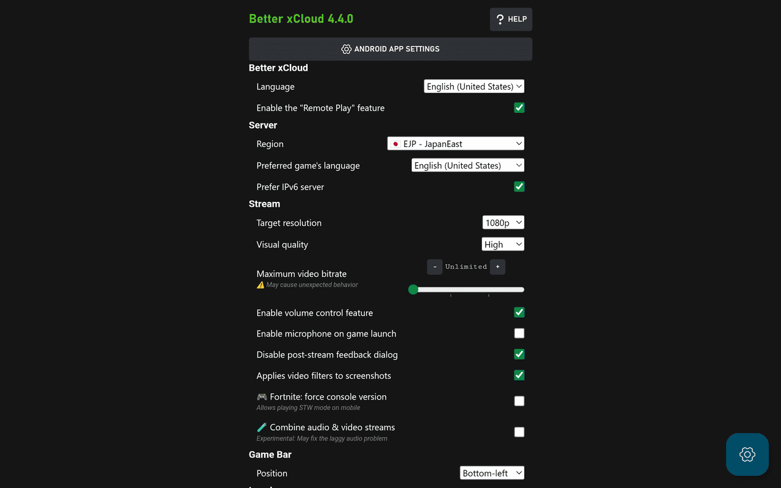The width and height of the screenshot is (781, 488).
Task: Decrease maximum video bitrate with minus
Action: tap(434, 267)
